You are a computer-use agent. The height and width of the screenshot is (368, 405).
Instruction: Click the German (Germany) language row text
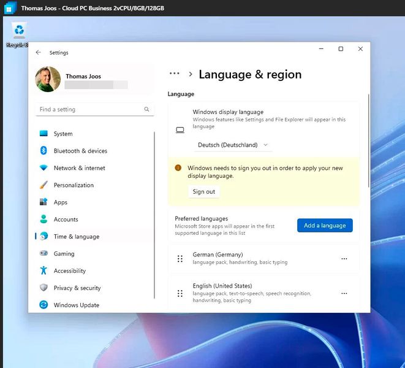point(218,255)
